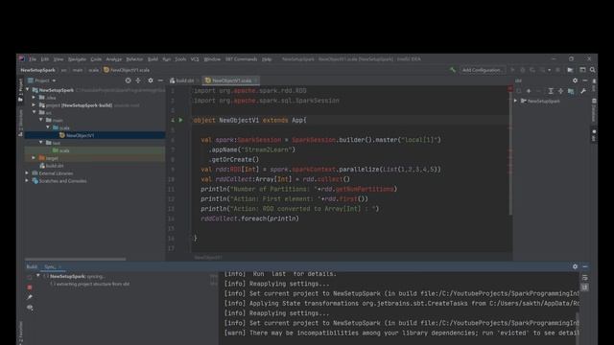
Task: Open the Code menu
Action: coord(96,59)
